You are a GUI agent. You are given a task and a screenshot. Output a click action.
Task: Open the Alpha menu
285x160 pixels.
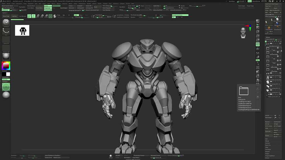(3, 4)
